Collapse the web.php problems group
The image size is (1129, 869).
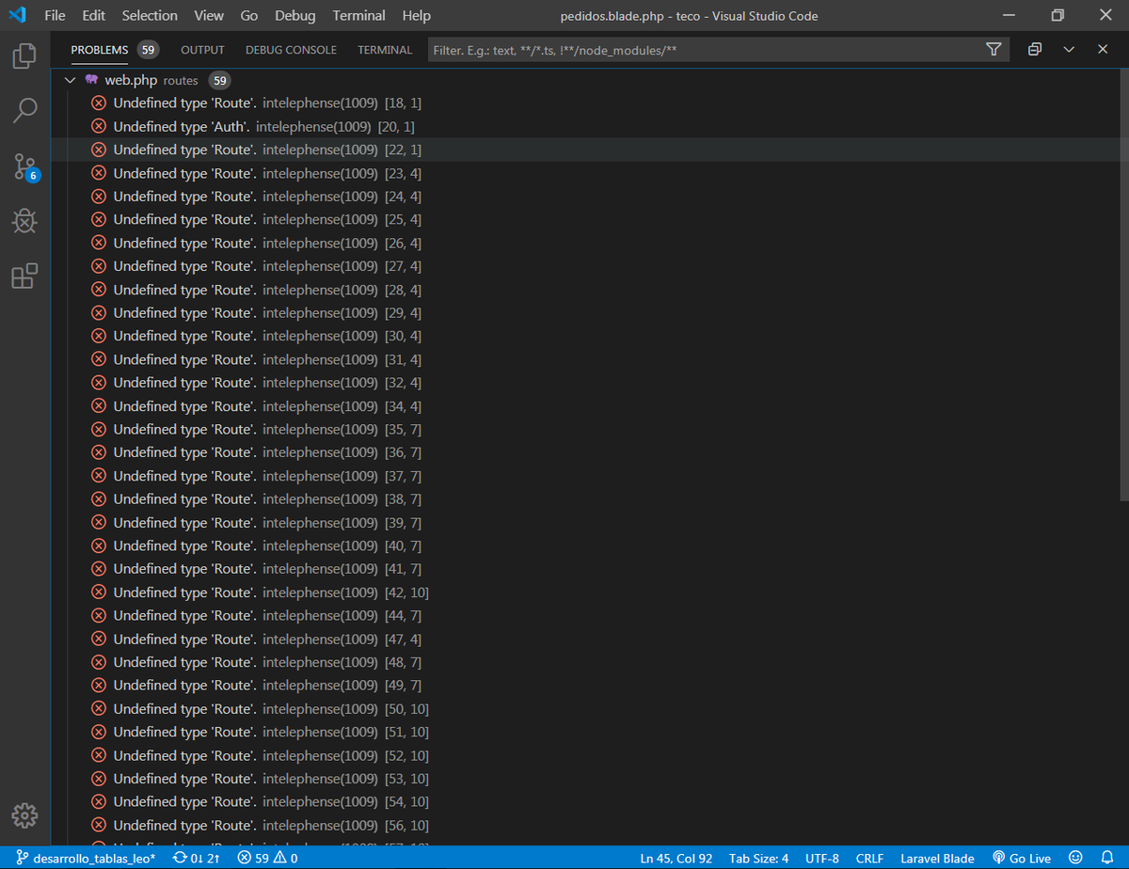click(x=70, y=80)
